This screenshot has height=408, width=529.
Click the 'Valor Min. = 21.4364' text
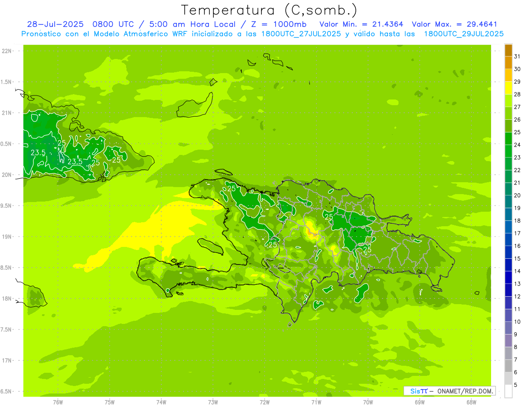click(361, 24)
